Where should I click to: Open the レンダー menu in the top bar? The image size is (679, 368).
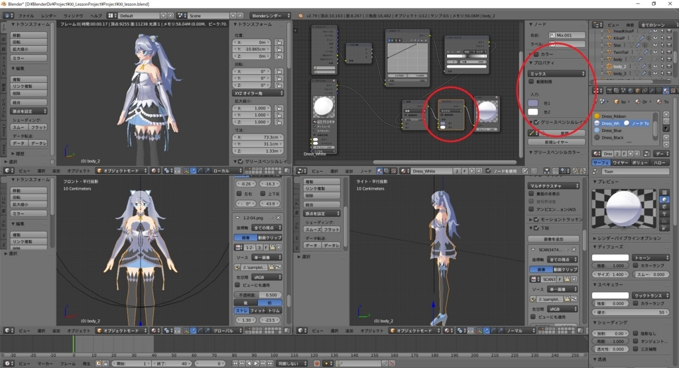(48, 16)
